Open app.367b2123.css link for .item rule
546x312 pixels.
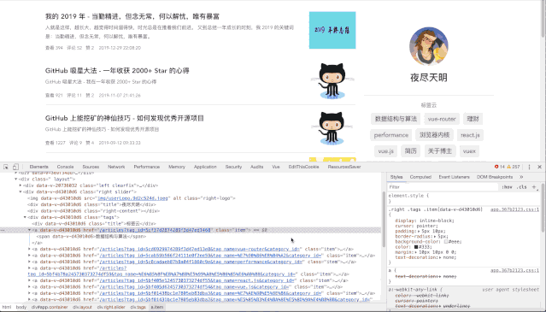(x=514, y=209)
